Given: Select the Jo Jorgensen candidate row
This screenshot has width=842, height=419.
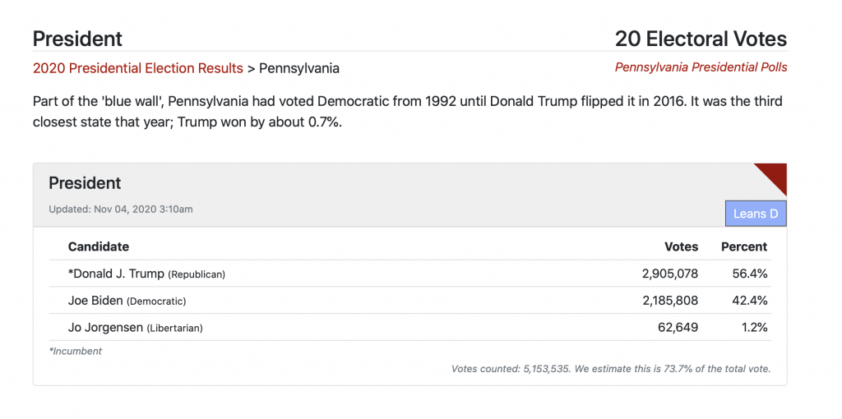Looking at the screenshot, I should point(409,327).
